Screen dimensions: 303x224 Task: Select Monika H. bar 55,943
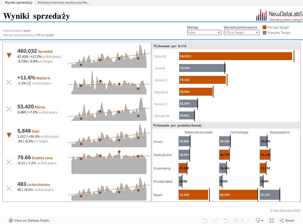196,92
